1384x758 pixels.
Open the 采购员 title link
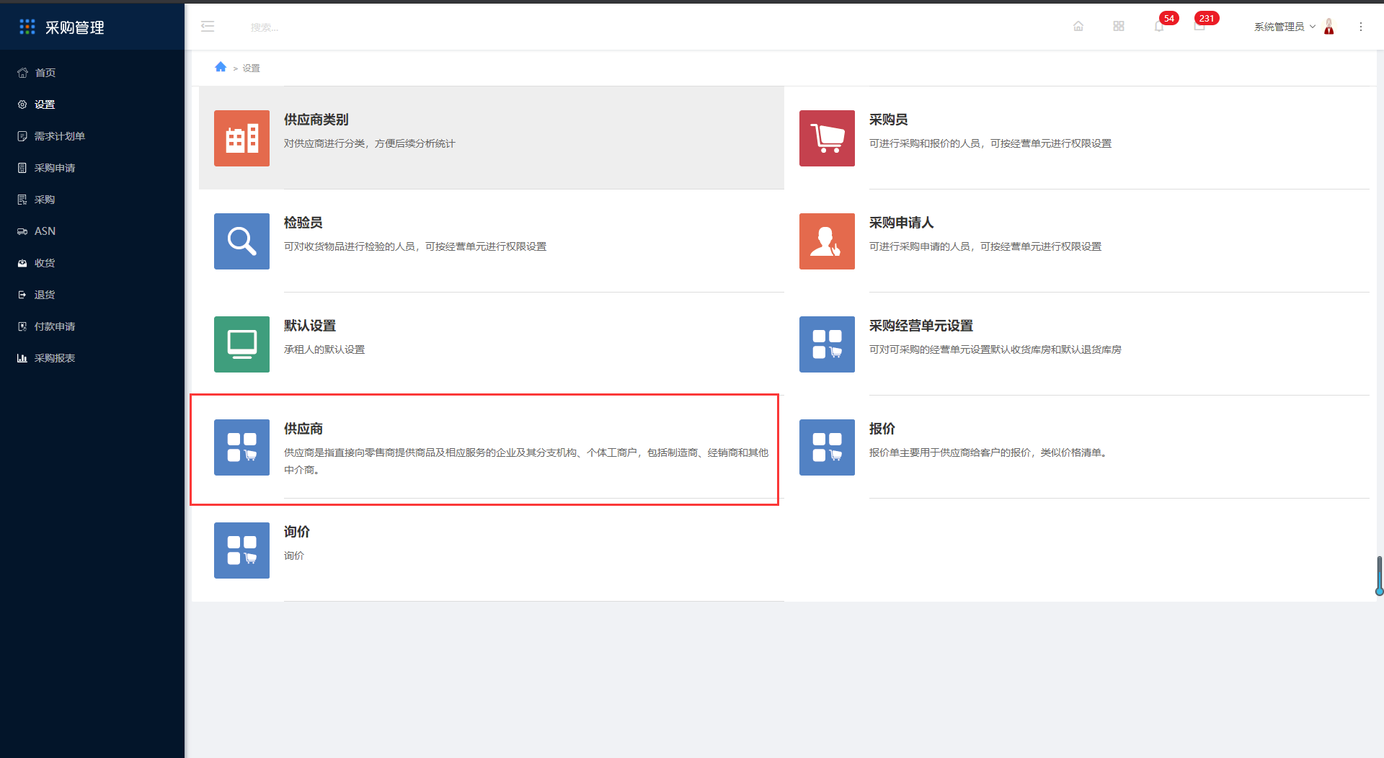(888, 120)
